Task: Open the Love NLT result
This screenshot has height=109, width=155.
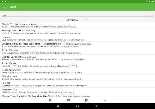Action: pyautogui.click(x=77, y=84)
